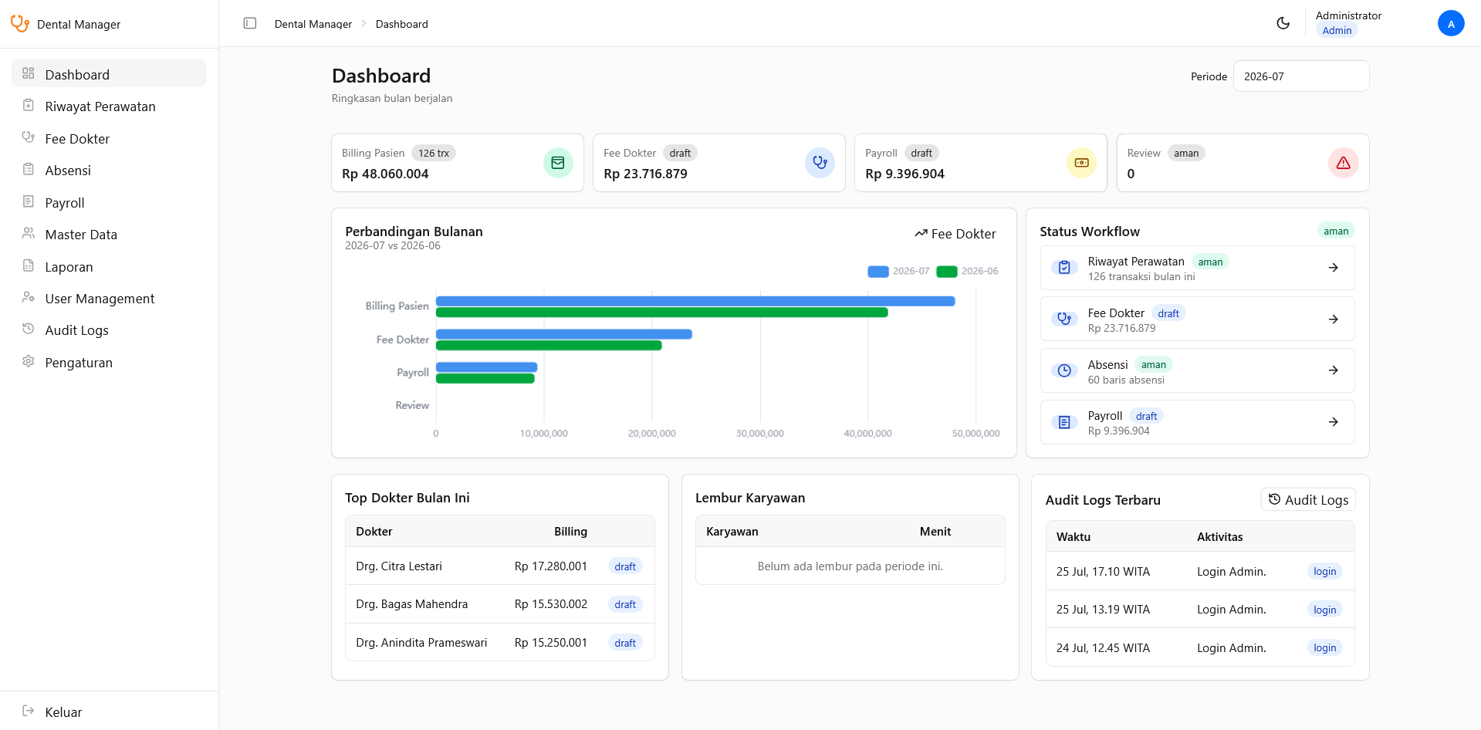The width and height of the screenshot is (1481, 730).
Task: Click the Master Data people icon
Action: (x=29, y=233)
